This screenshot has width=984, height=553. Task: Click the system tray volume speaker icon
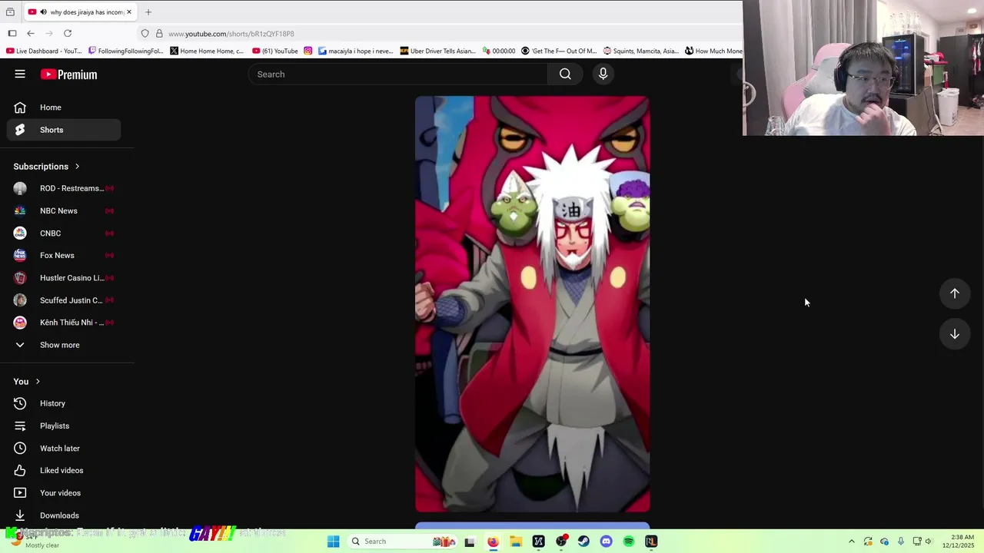929,541
